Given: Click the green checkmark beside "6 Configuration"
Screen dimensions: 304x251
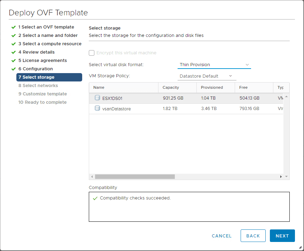Looking at the screenshot, I should [x=14, y=69].
